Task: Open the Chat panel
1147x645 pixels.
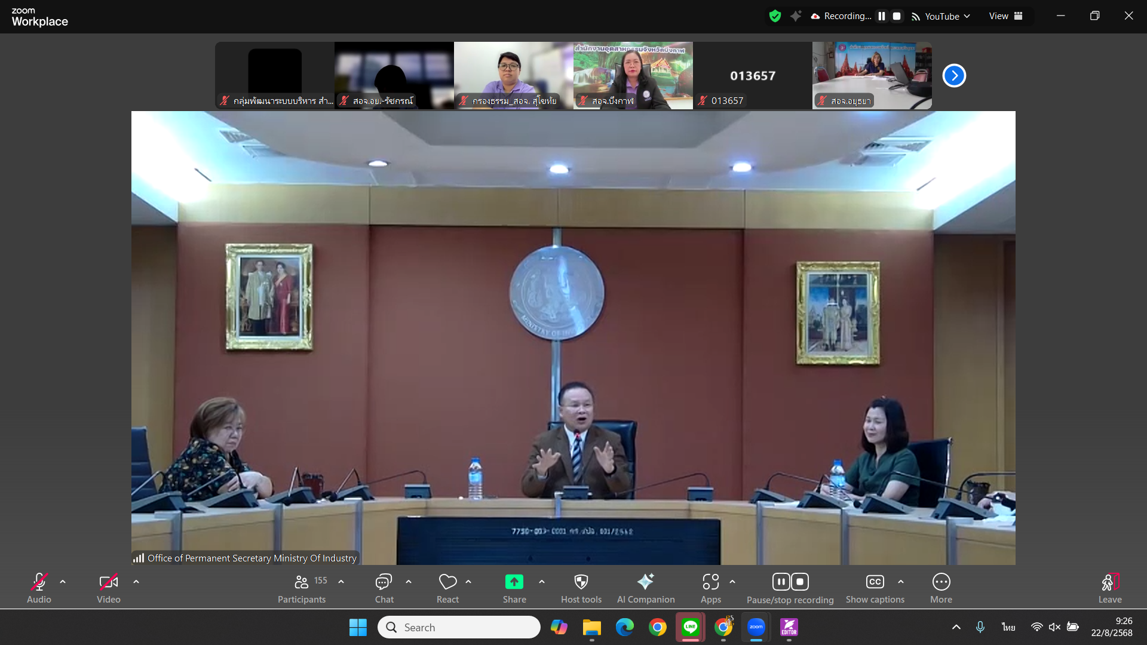Action: click(384, 588)
